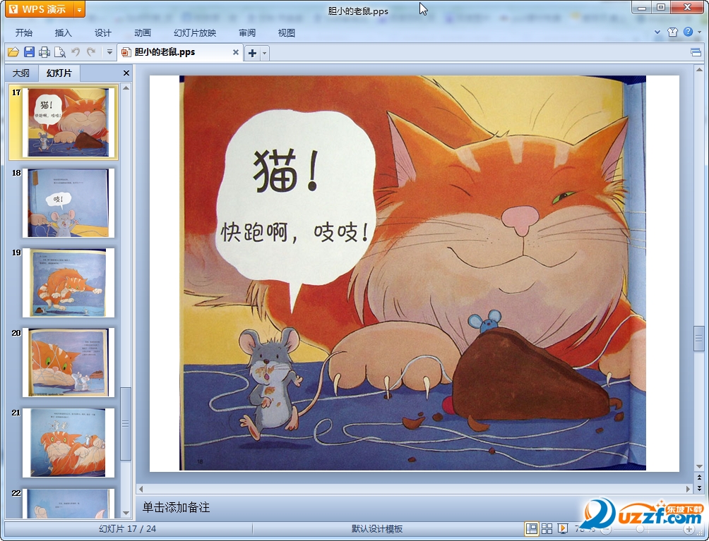This screenshot has width=709, height=541.
Task: Click the Undo arrow icon
Action: (x=76, y=52)
